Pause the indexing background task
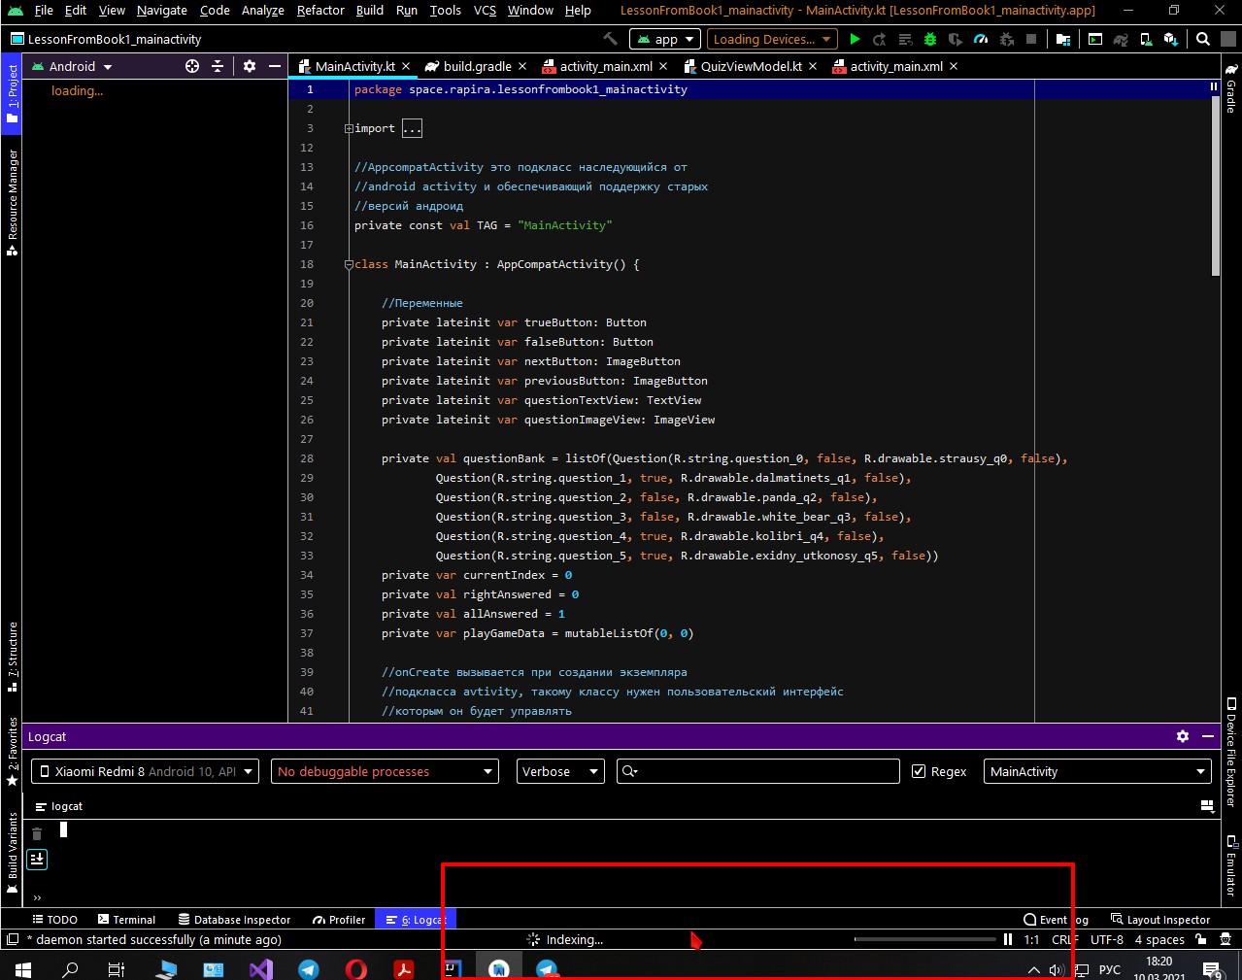 pos(1008,939)
